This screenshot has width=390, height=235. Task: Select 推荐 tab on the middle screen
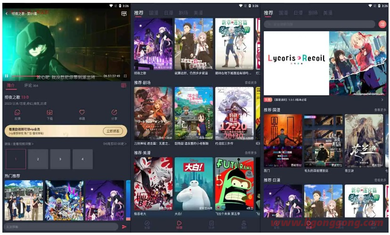click(x=139, y=13)
